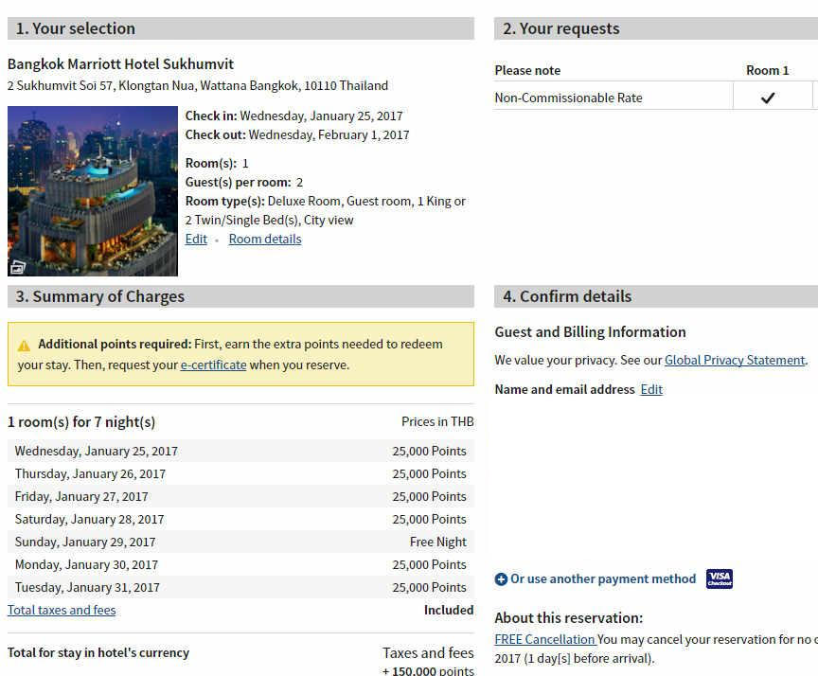Viewport: 818px width, 676px height.
Task: Click the Your requests section header
Action: 561,28
